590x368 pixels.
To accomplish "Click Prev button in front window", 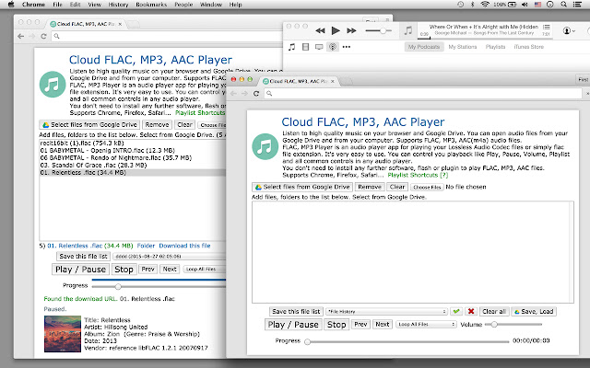I will (360, 324).
